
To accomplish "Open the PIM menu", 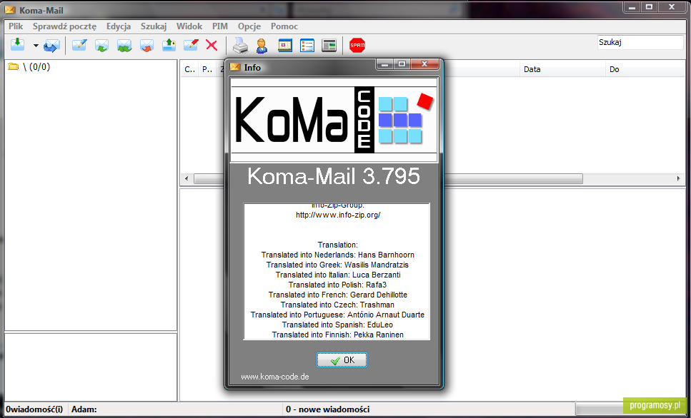I will tap(220, 26).
